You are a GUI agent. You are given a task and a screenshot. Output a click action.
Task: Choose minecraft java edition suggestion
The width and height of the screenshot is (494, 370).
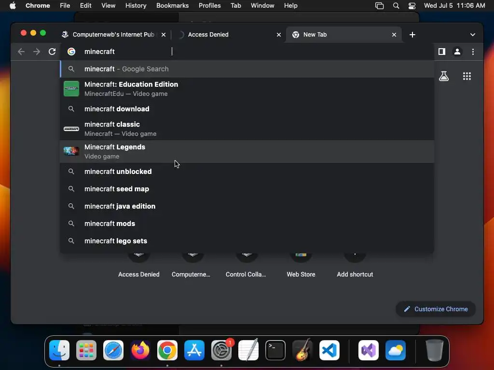point(247,206)
